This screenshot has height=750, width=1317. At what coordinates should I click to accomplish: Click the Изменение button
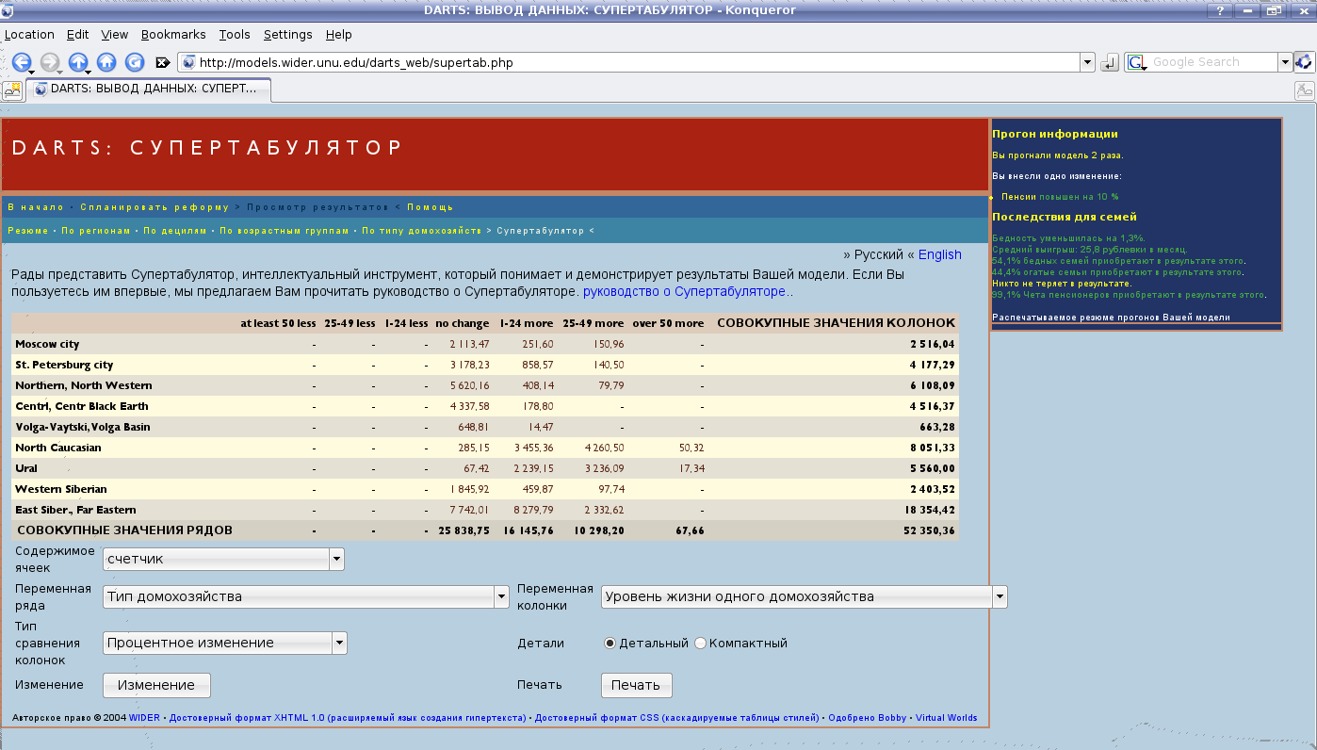(x=156, y=685)
